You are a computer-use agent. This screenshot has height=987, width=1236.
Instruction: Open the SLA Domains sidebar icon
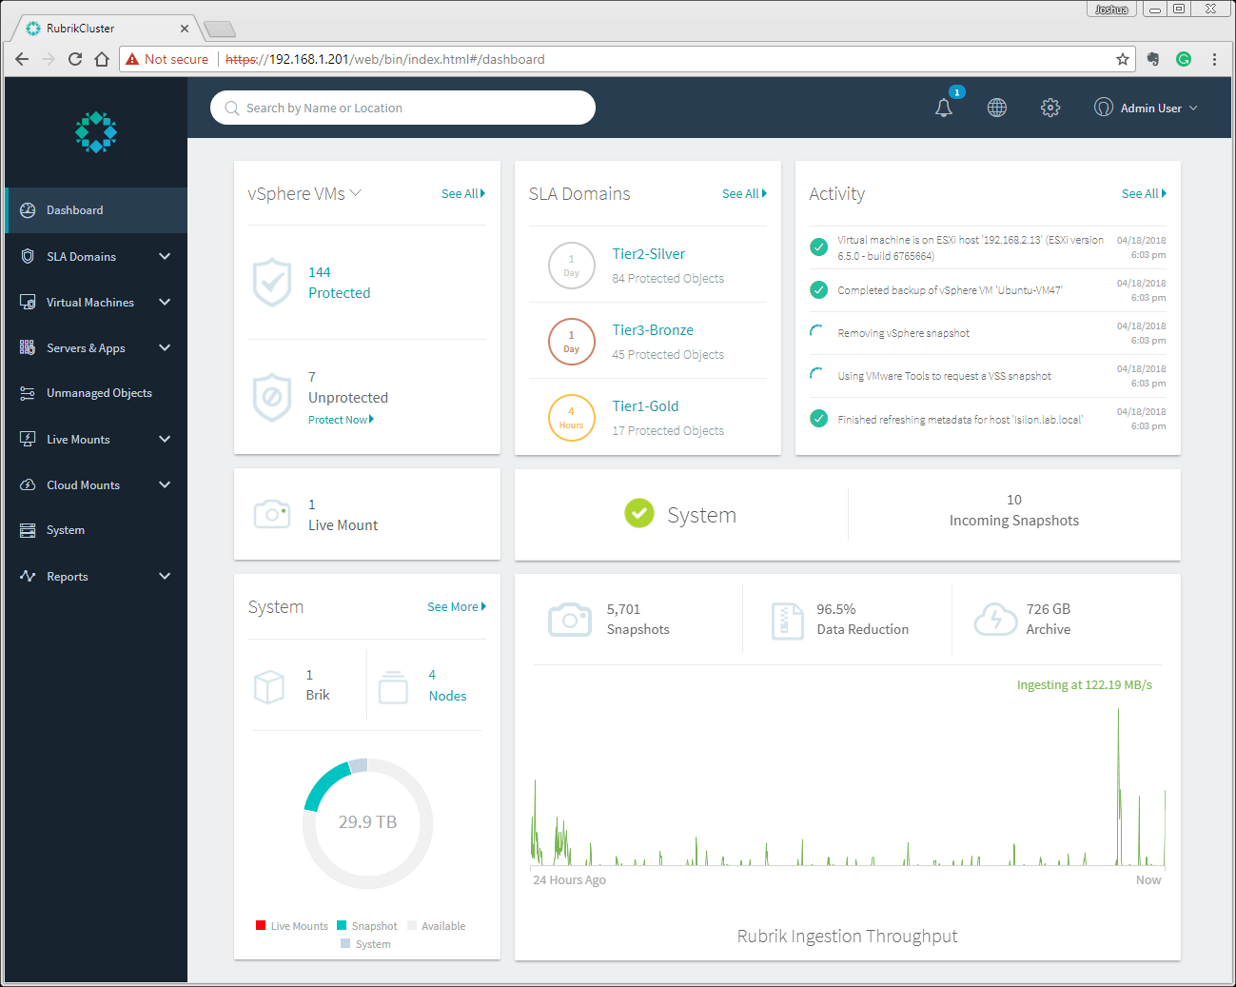[28, 256]
